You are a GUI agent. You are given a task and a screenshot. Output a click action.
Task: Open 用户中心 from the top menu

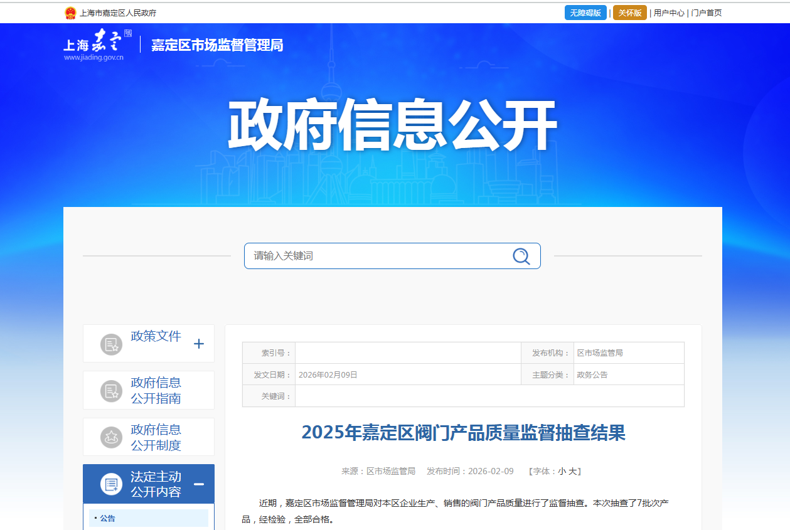coord(668,12)
